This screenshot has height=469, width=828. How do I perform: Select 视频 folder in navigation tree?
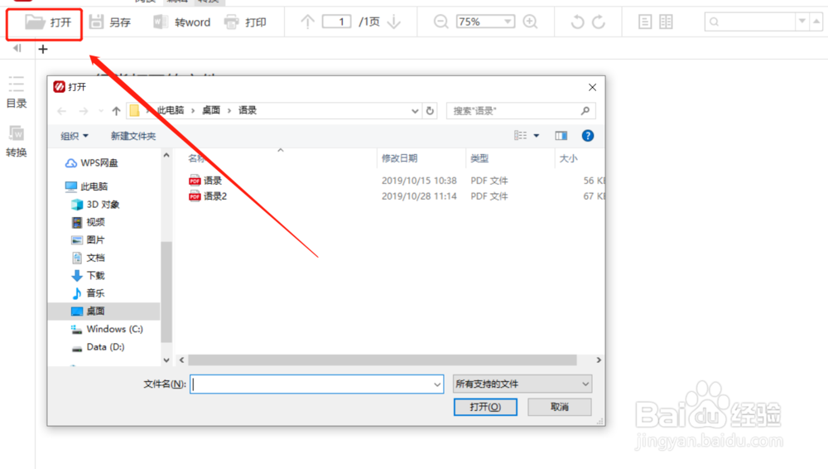89,222
